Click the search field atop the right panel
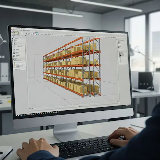Viewport: 160px width, 160px height. [x=122, y=38]
